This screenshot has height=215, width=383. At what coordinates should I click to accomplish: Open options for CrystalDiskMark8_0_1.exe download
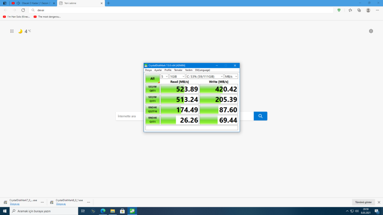(x=89, y=202)
